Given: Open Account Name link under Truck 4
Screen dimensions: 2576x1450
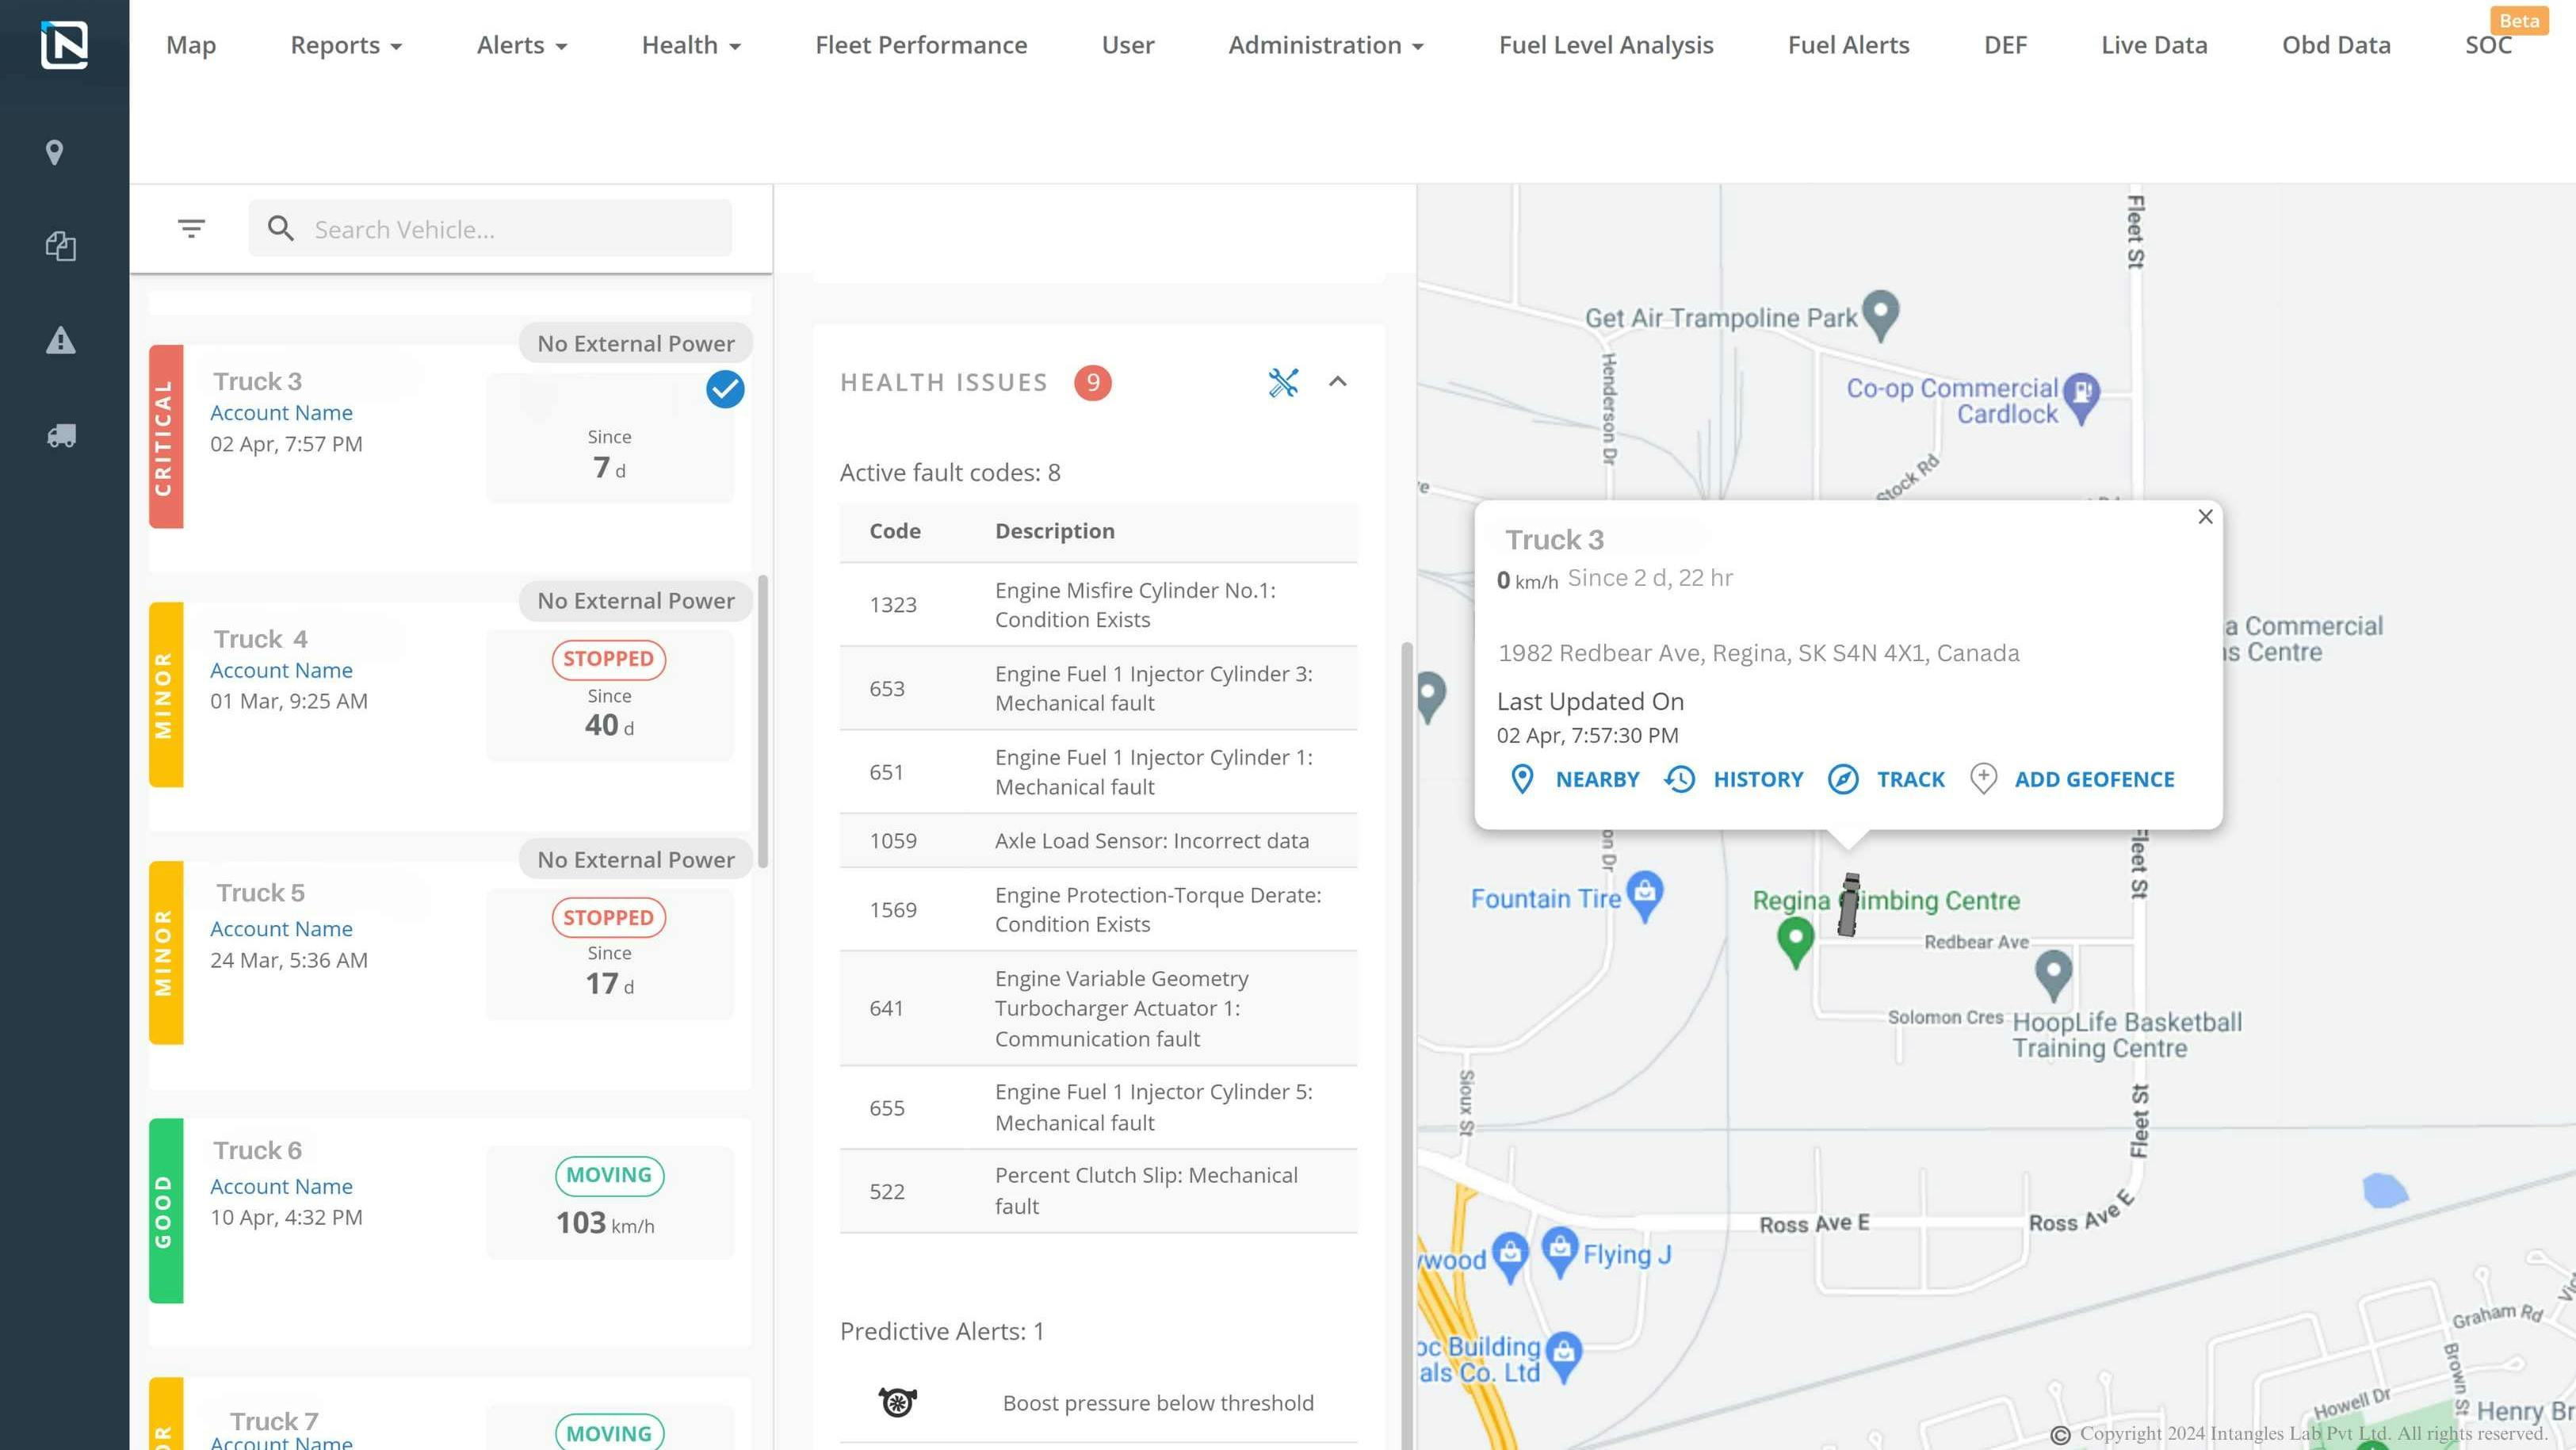Looking at the screenshot, I should tap(281, 670).
